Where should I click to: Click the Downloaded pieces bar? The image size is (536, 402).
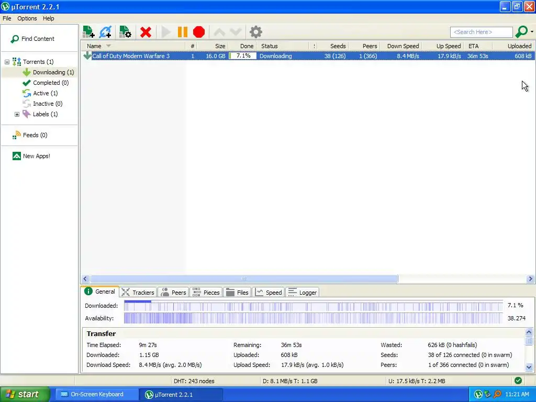[314, 306]
